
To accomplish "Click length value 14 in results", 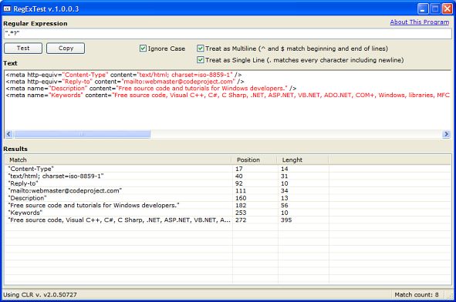I will [x=285, y=169].
